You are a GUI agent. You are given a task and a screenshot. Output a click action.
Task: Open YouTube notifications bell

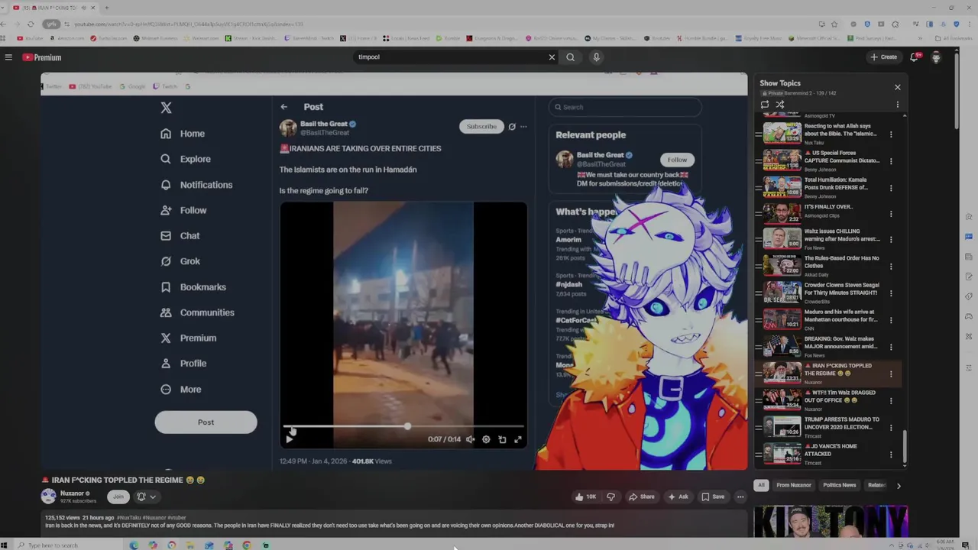[x=915, y=57]
